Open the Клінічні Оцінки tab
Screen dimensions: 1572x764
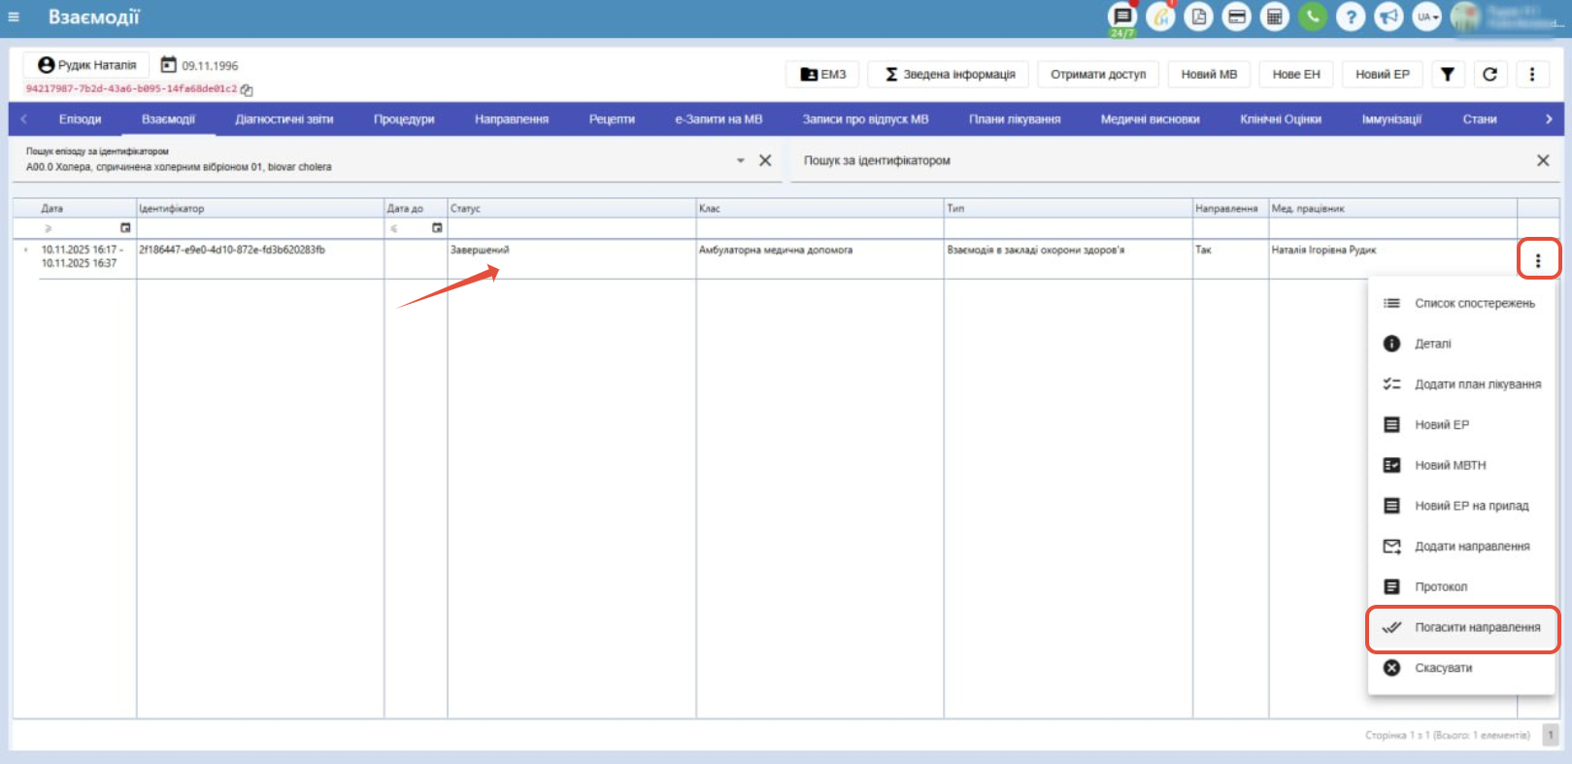tap(1281, 119)
